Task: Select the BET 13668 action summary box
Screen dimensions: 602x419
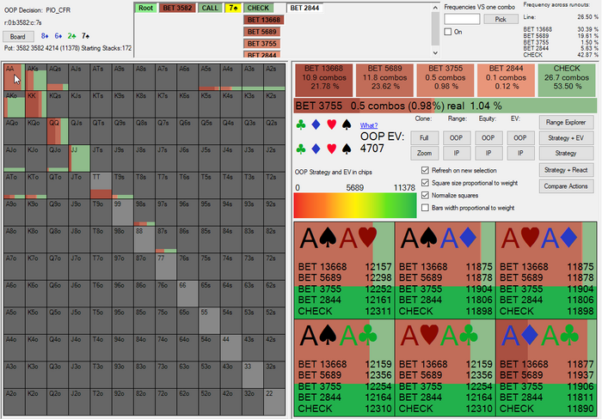Action: point(323,80)
